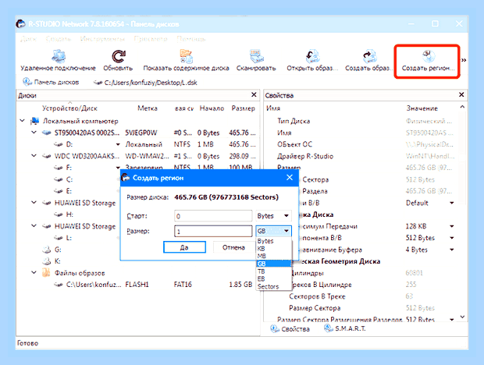Screen dimensions: 484x365
Task: Collapse the WDC WD3200AAKS disk node
Action: (x=34, y=156)
